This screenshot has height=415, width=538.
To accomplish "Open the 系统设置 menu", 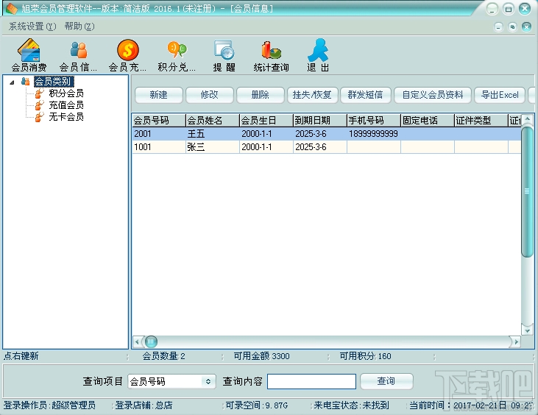I will (x=32, y=26).
